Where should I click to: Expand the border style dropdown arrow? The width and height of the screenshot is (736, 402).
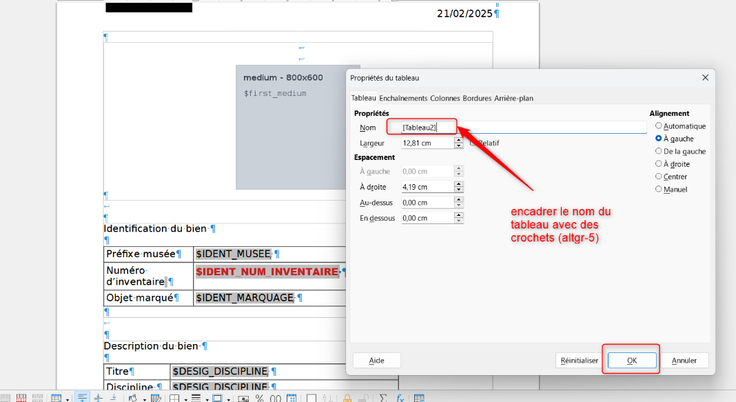tap(206, 399)
